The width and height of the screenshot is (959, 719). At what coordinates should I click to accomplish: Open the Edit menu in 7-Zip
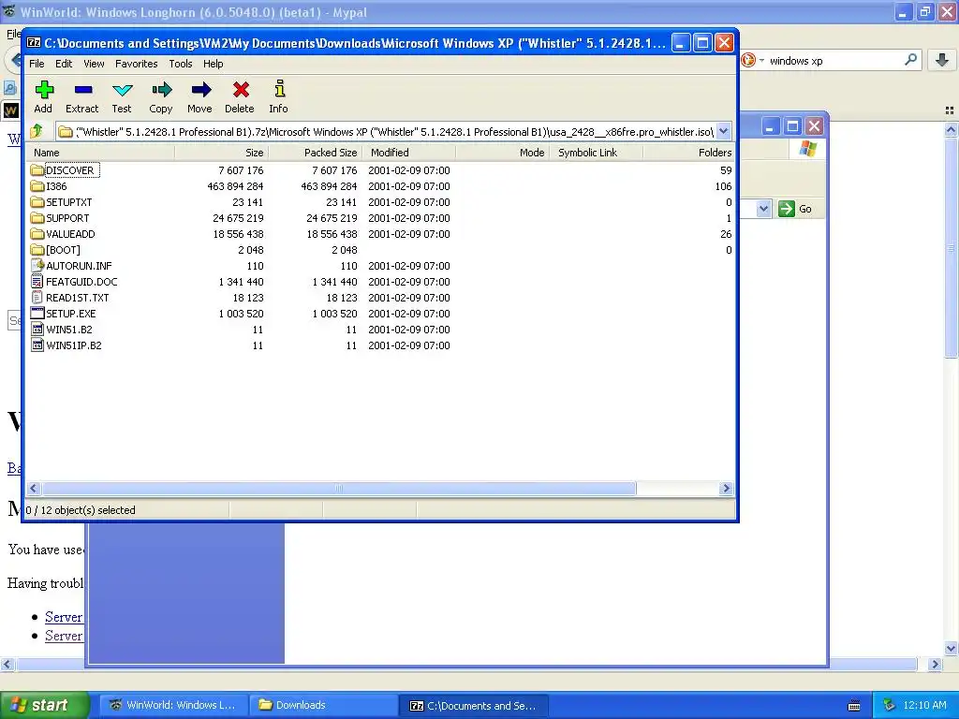(64, 64)
